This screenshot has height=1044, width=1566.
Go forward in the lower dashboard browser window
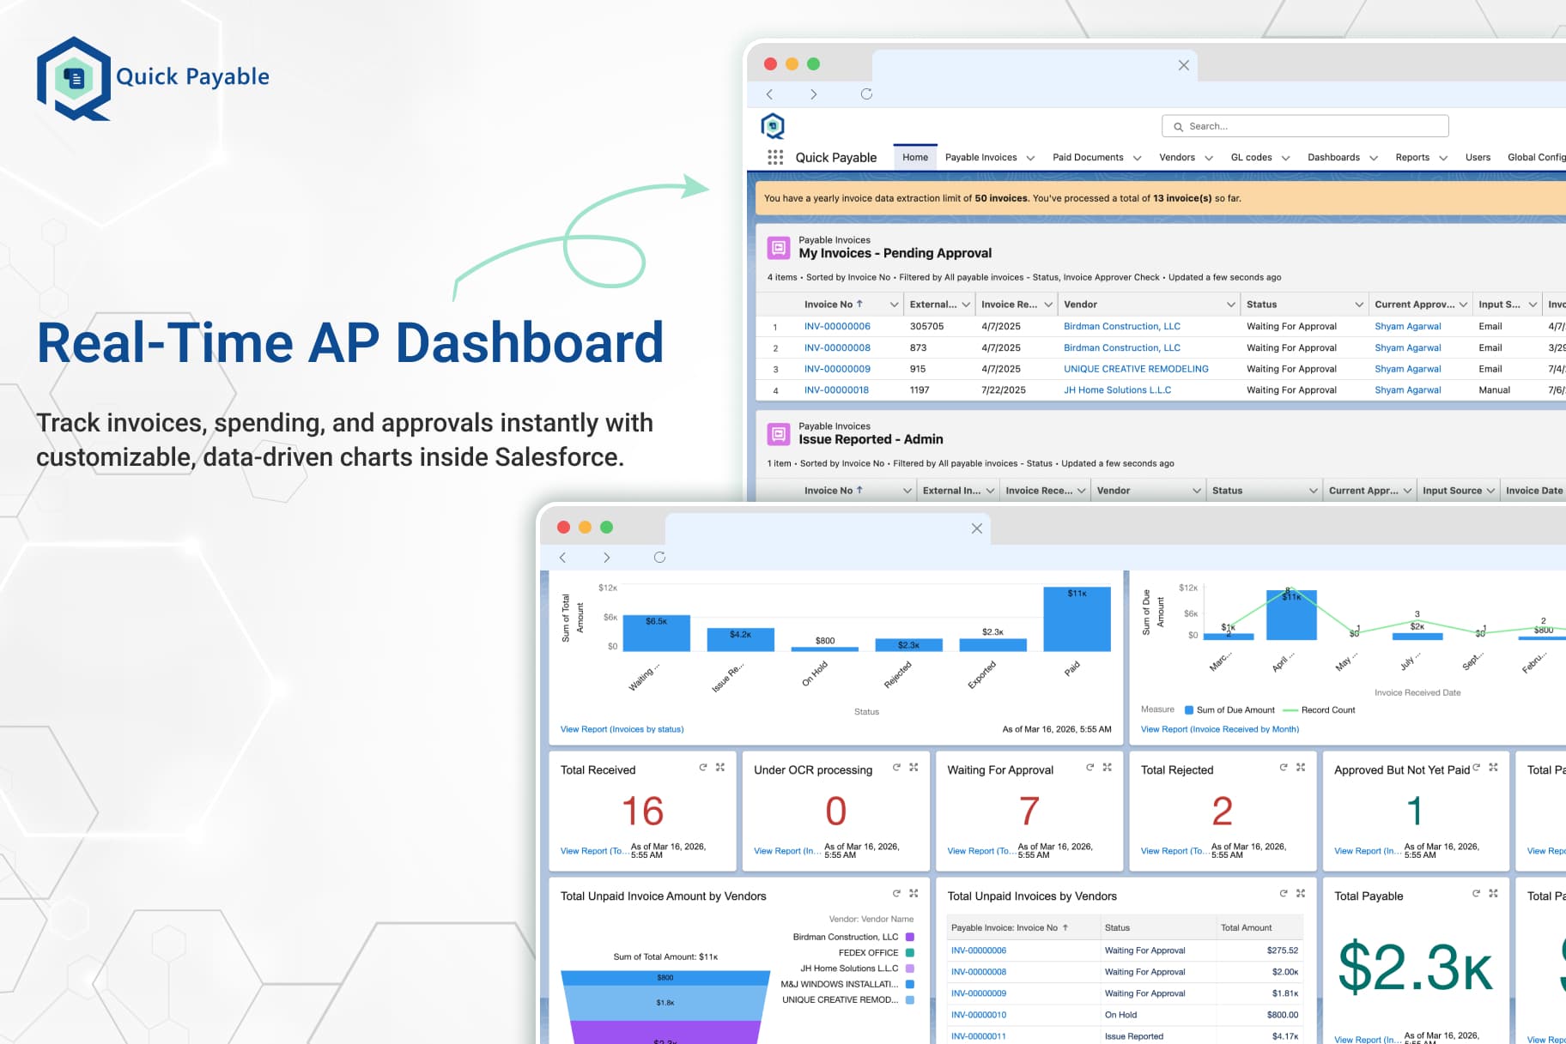click(x=606, y=558)
